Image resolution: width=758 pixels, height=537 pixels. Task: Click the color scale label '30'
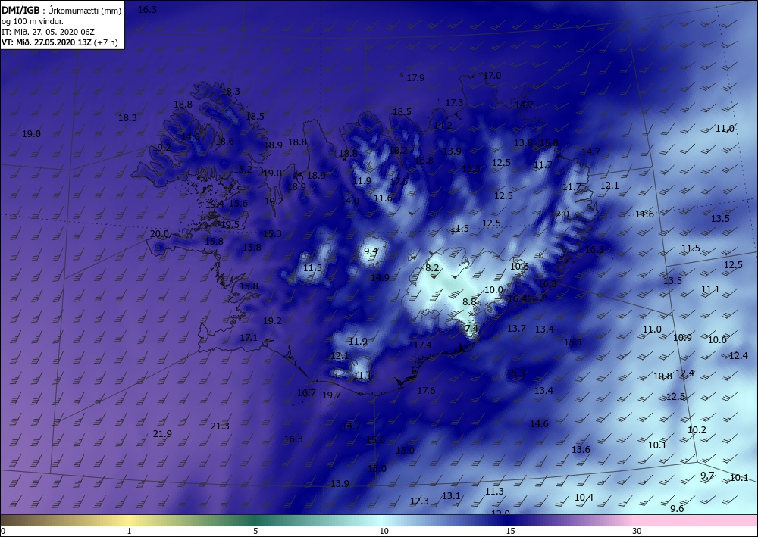click(637, 531)
